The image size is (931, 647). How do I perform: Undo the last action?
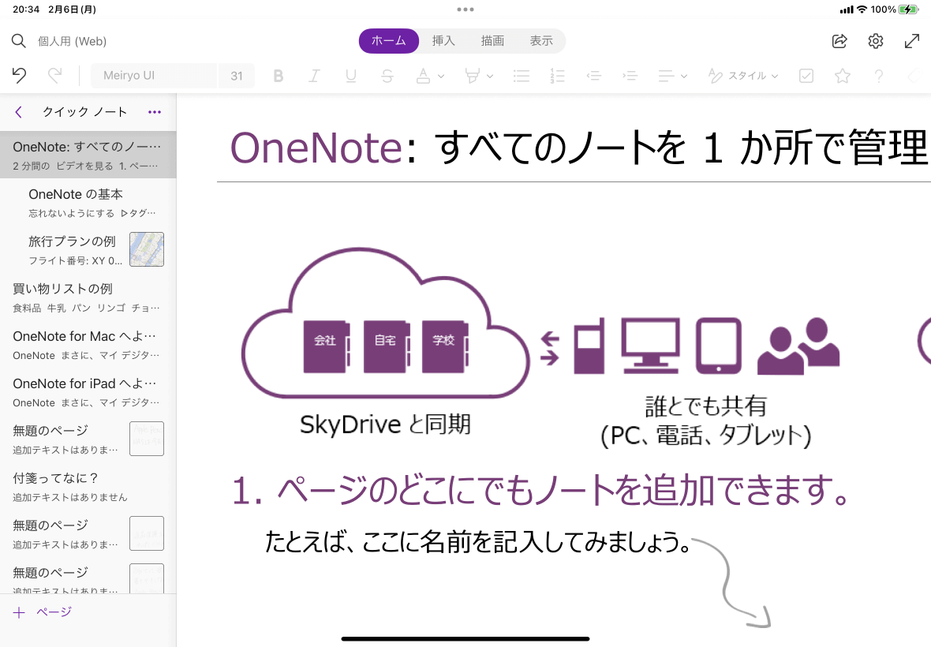[x=19, y=76]
